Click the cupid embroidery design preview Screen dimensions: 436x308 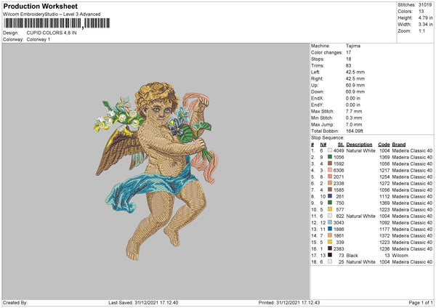[156, 171]
